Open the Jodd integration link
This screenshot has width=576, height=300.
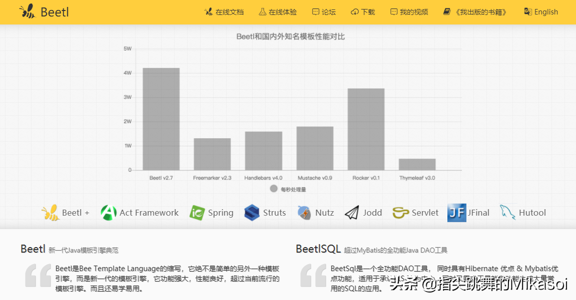[x=372, y=213]
